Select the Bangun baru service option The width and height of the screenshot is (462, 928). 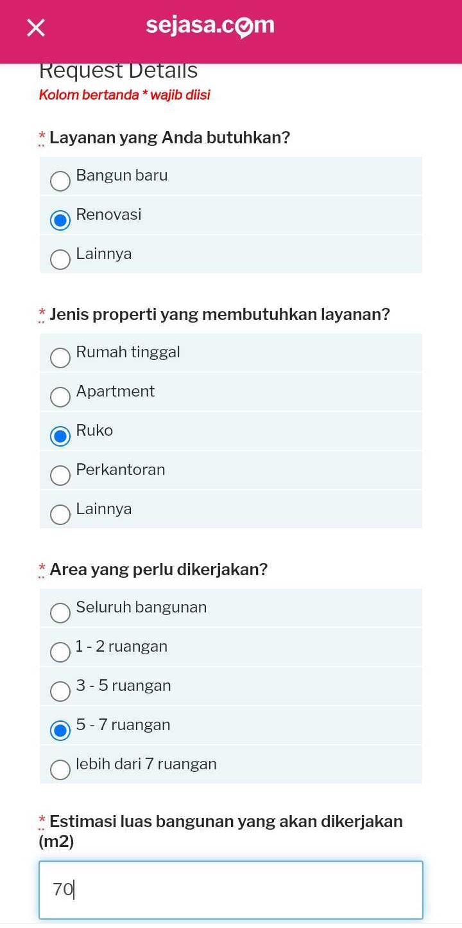click(60, 181)
